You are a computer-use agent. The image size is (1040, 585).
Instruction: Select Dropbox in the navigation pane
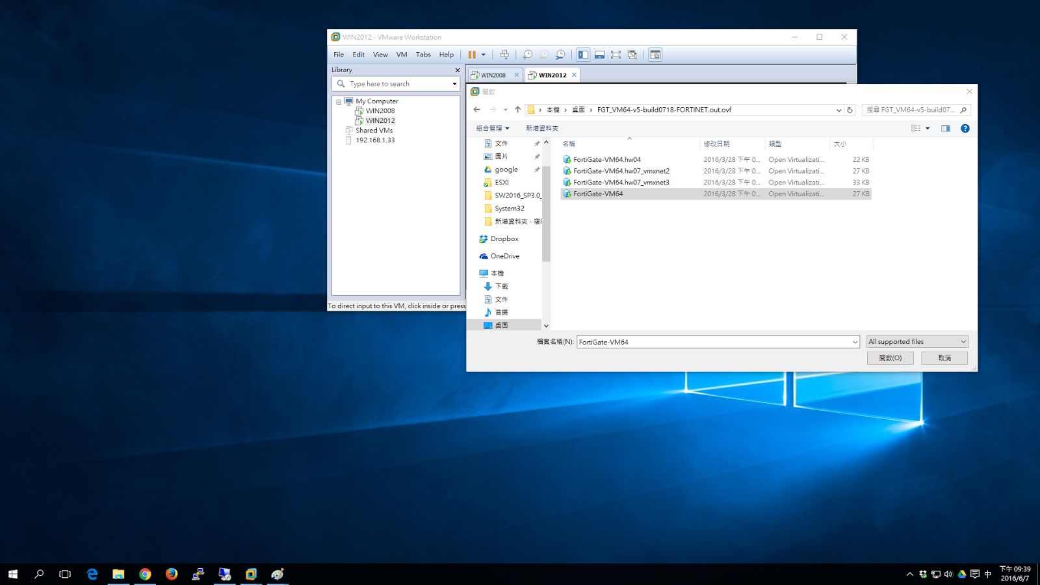[x=504, y=239]
